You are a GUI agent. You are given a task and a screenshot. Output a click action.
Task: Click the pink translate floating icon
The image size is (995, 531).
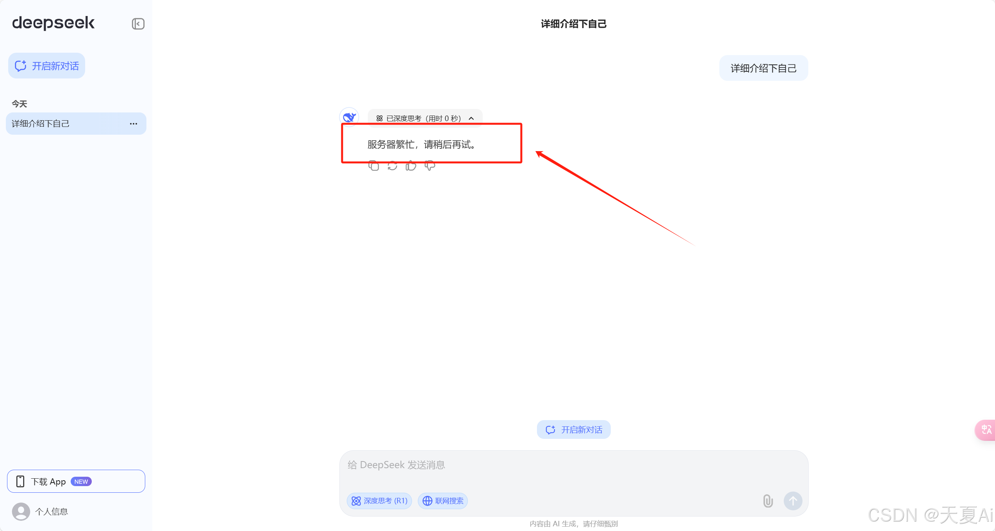point(986,430)
